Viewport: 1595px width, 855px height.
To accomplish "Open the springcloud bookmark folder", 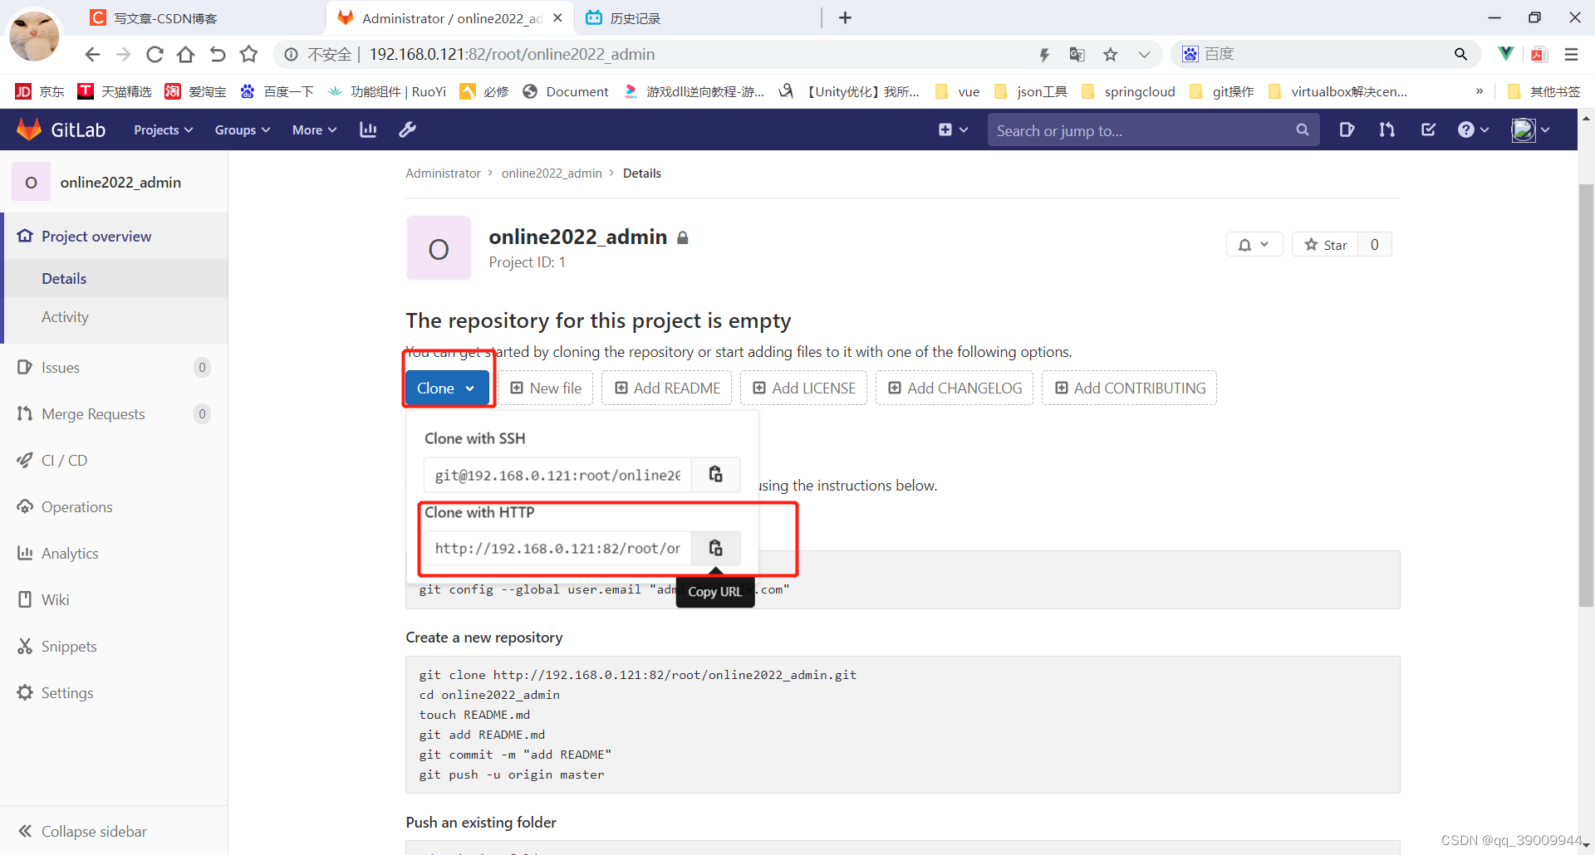I will 1128,91.
